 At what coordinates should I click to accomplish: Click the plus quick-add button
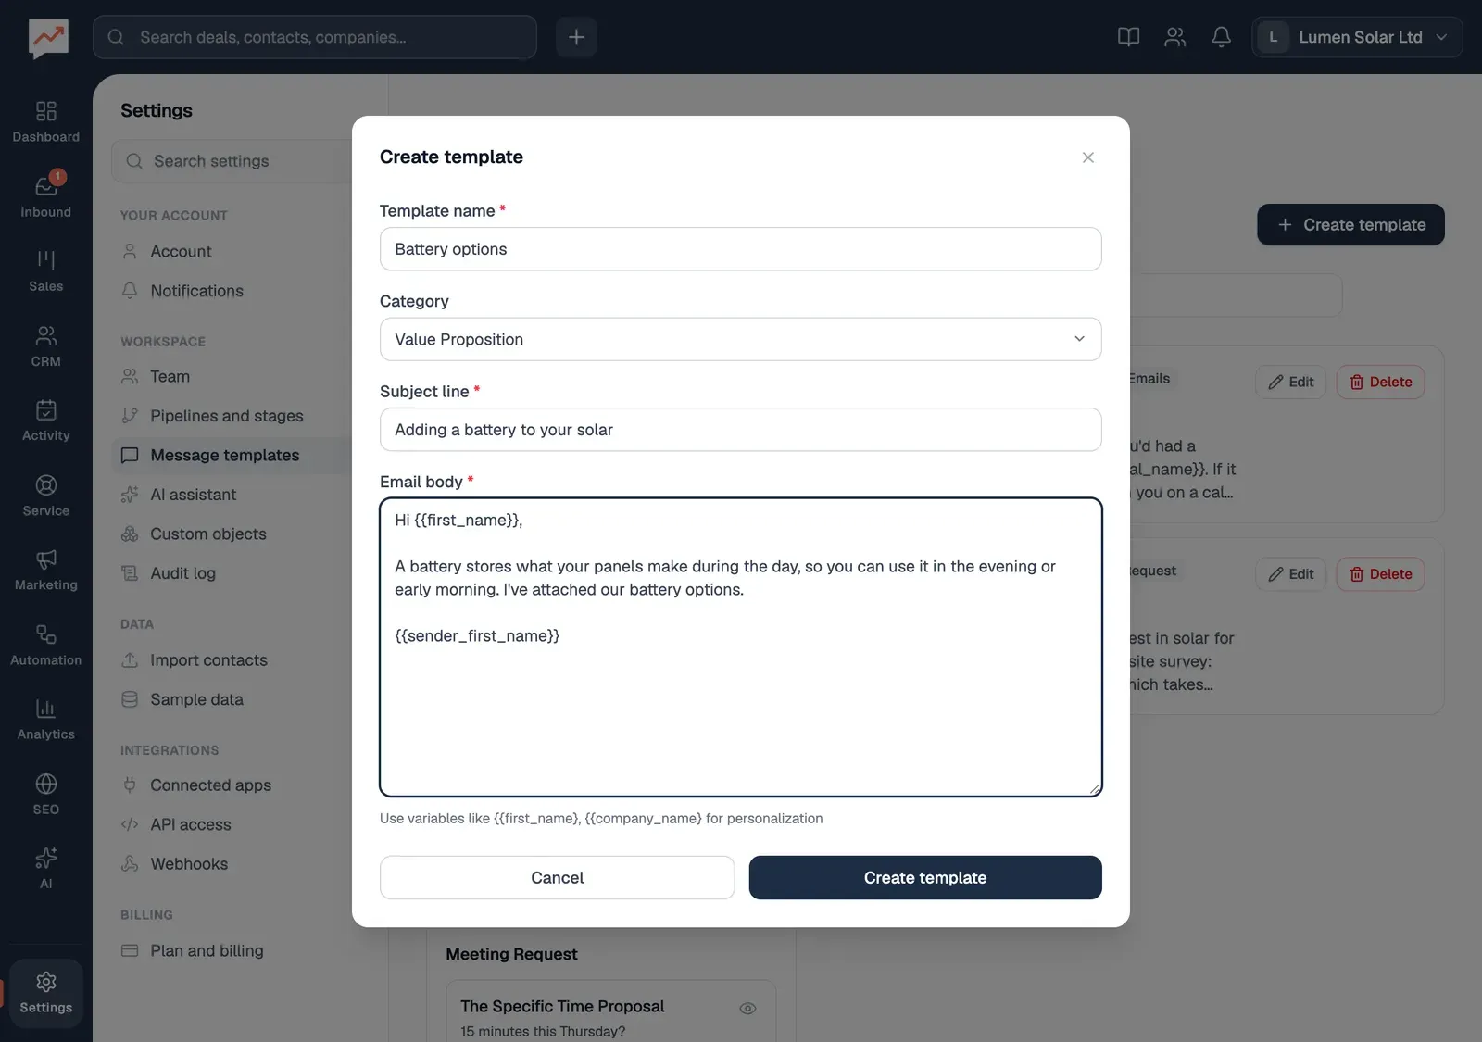576,37
